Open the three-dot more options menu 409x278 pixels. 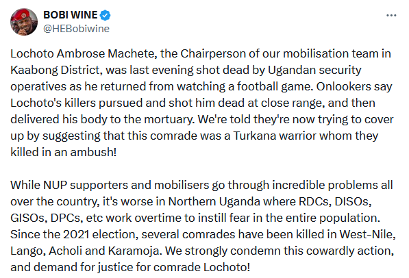[391, 15]
